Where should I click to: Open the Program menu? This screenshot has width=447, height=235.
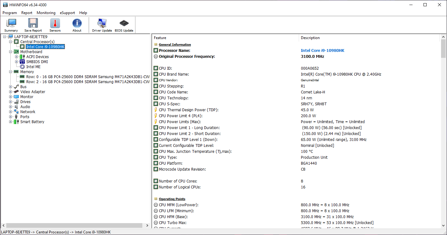point(10,13)
